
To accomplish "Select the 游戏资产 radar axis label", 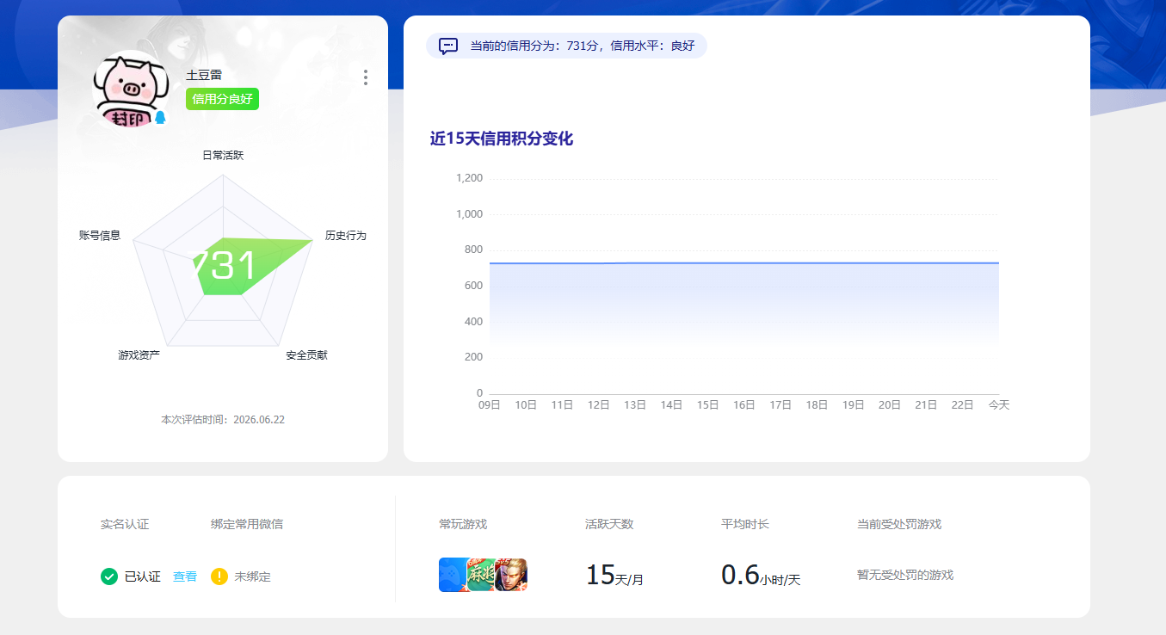I will point(139,355).
